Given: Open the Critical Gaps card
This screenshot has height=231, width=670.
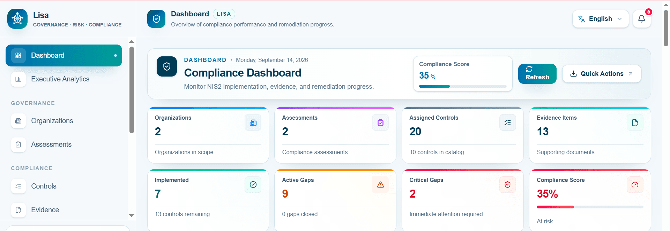Looking at the screenshot, I should pos(463,200).
